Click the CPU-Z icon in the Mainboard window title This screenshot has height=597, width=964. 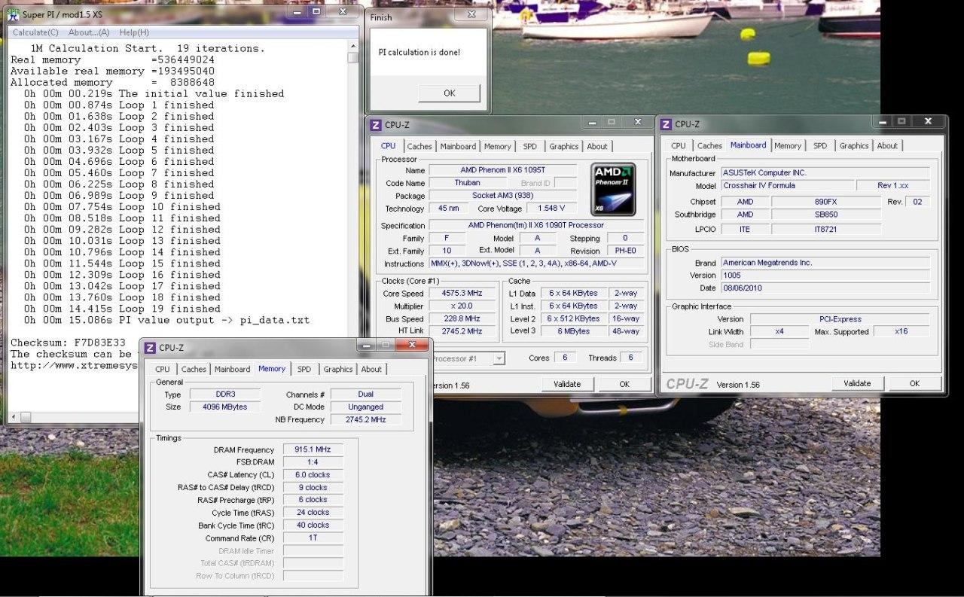tap(666, 124)
